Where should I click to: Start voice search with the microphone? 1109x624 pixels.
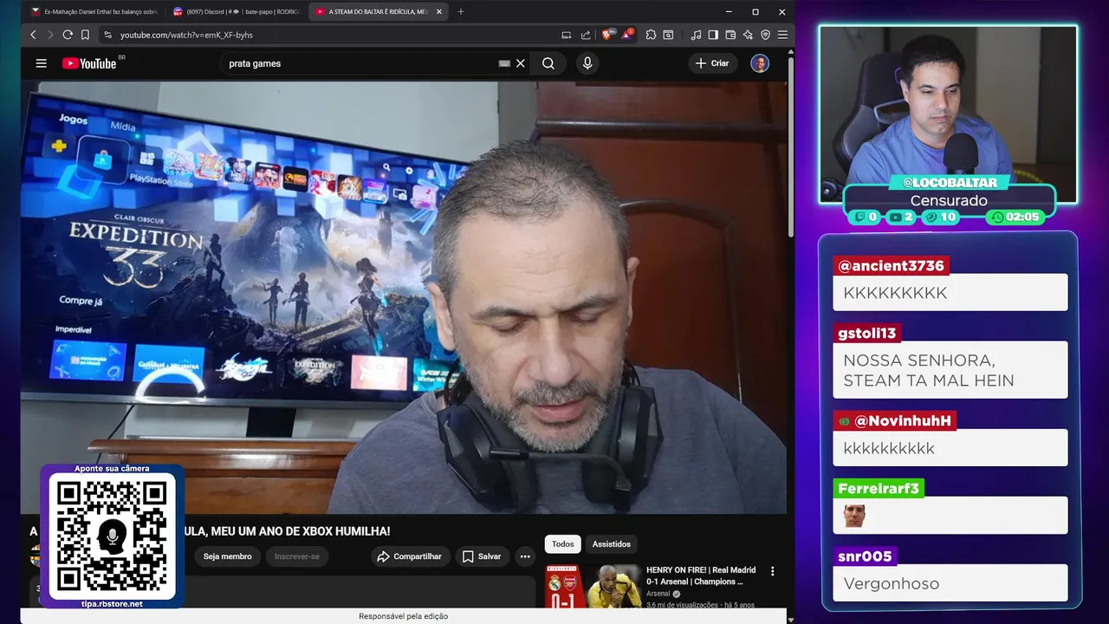[x=587, y=63]
